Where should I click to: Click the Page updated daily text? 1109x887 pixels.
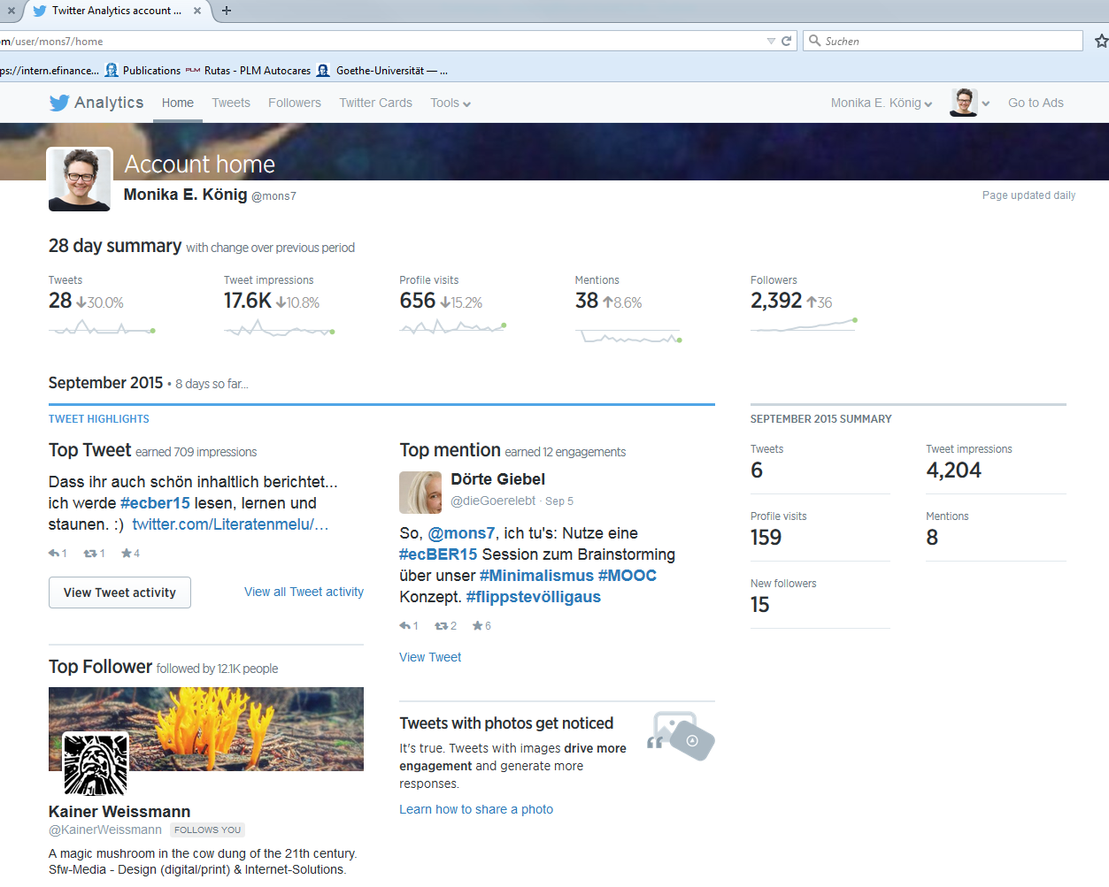tap(1028, 195)
